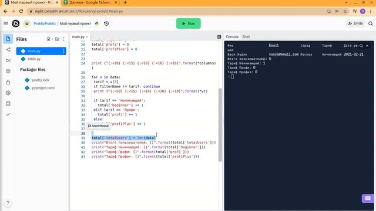This screenshot has height=211, width=376.
Task: Switch to Shell tab
Action: (x=246, y=36)
